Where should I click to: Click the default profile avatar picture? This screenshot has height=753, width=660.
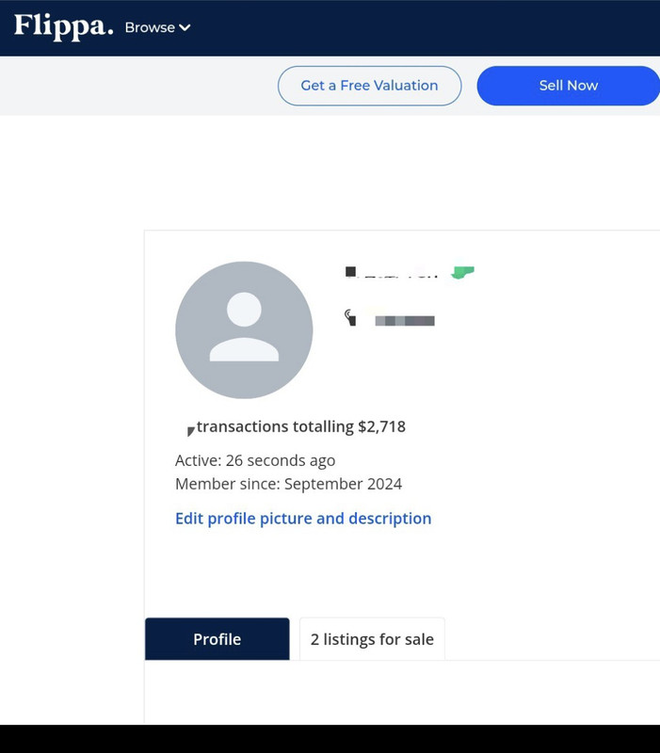point(244,330)
